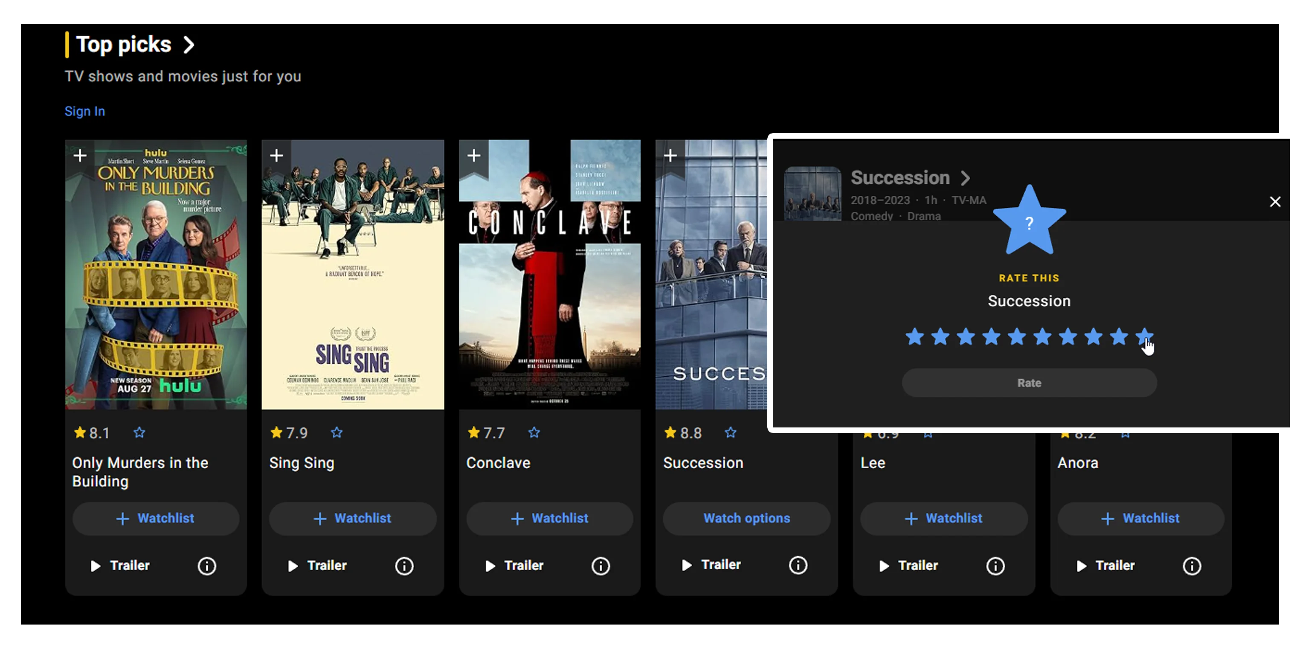This screenshot has width=1300, height=648.
Task: Add Only Murders poster to watchlist ribbon
Action: click(x=80, y=155)
